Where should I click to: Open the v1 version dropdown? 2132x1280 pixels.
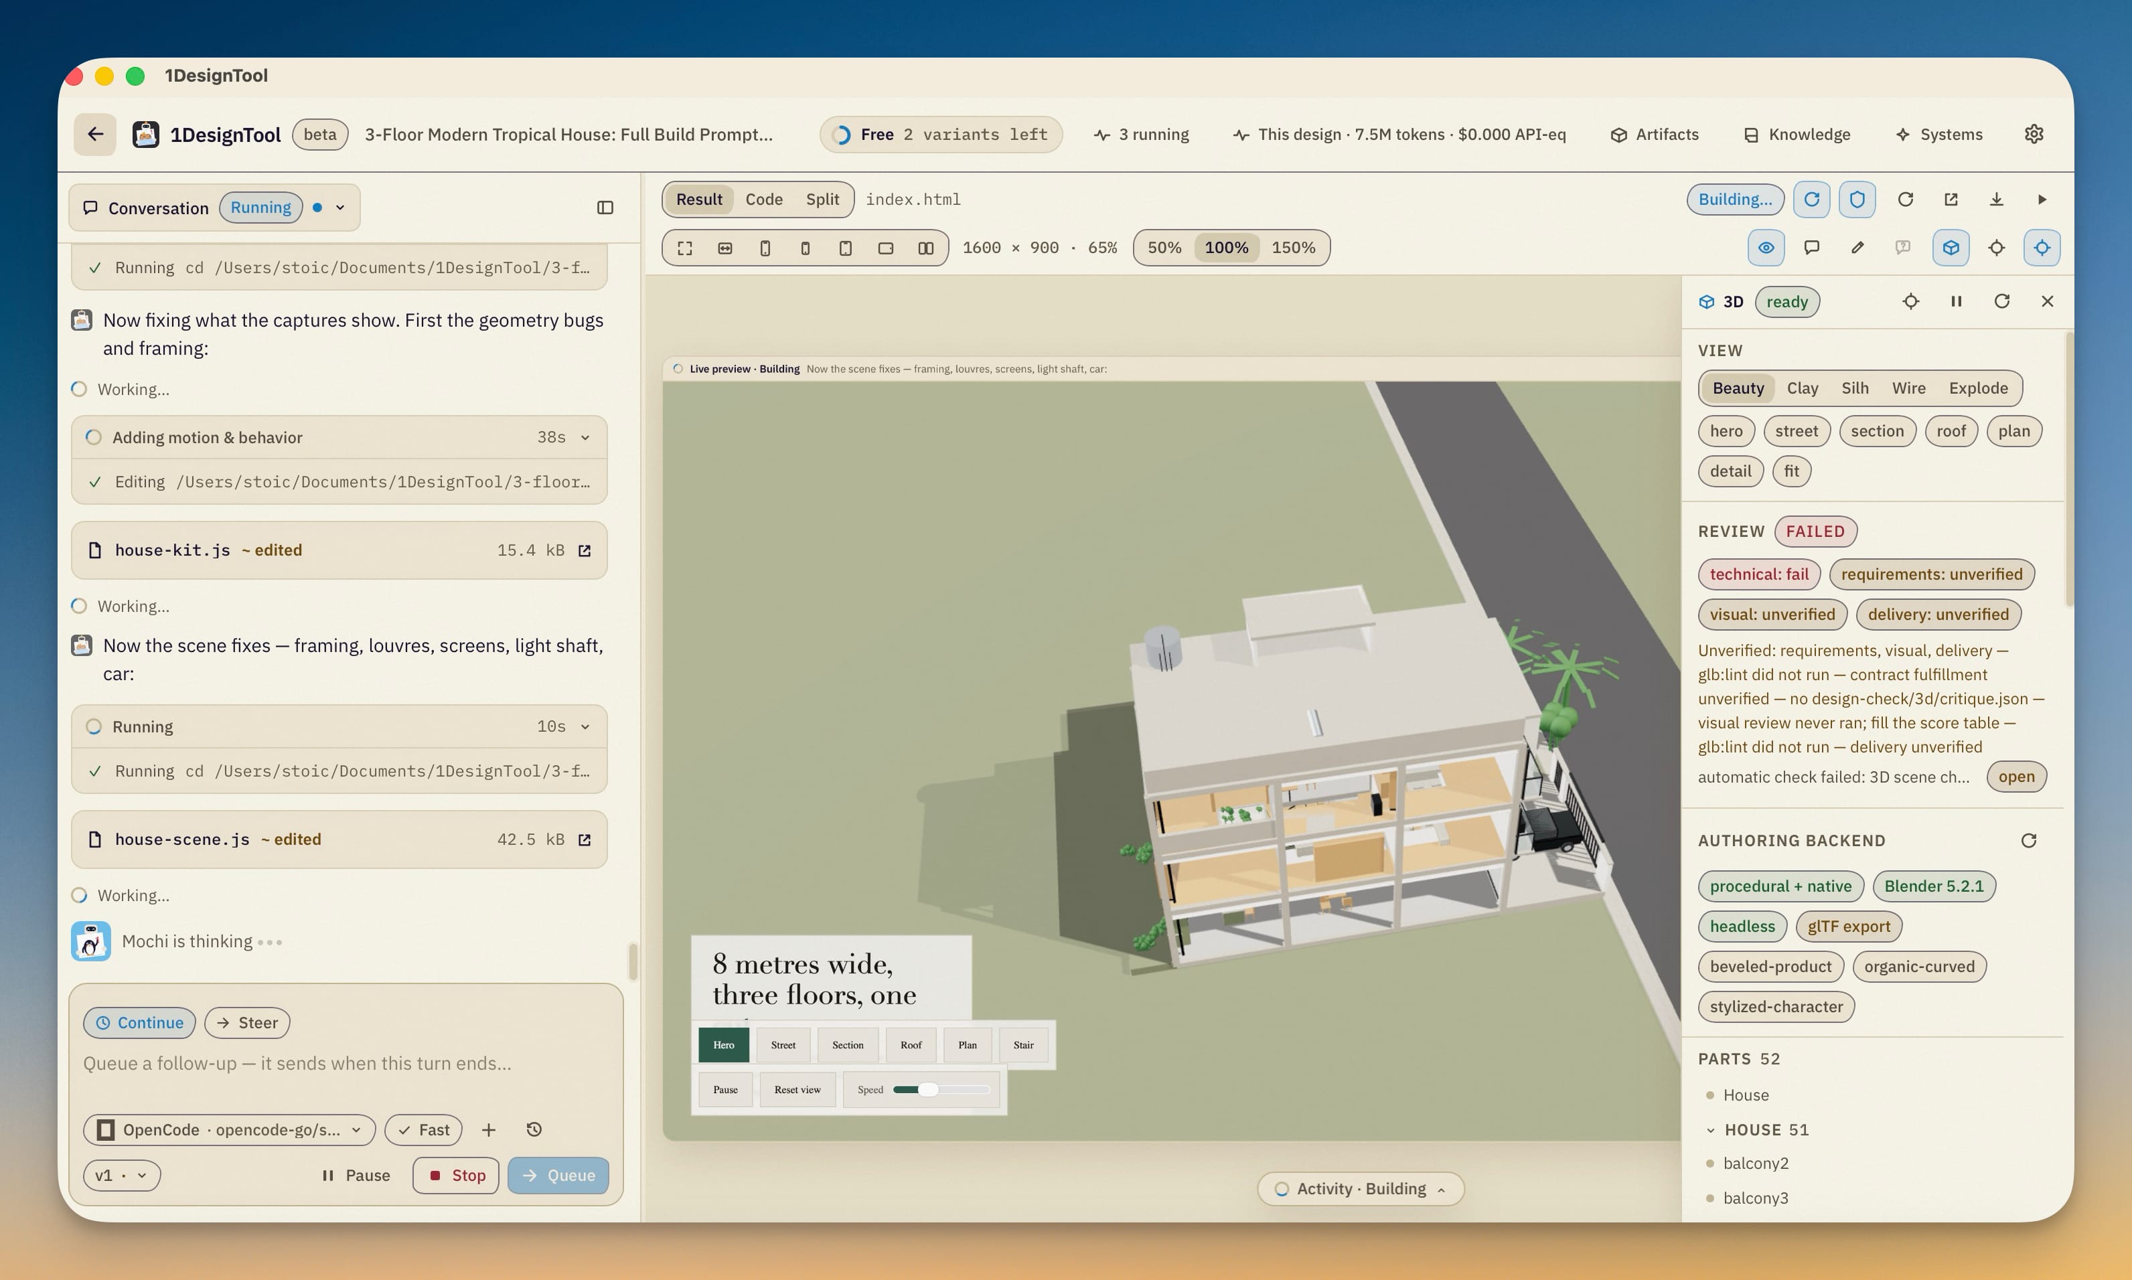click(x=122, y=1175)
